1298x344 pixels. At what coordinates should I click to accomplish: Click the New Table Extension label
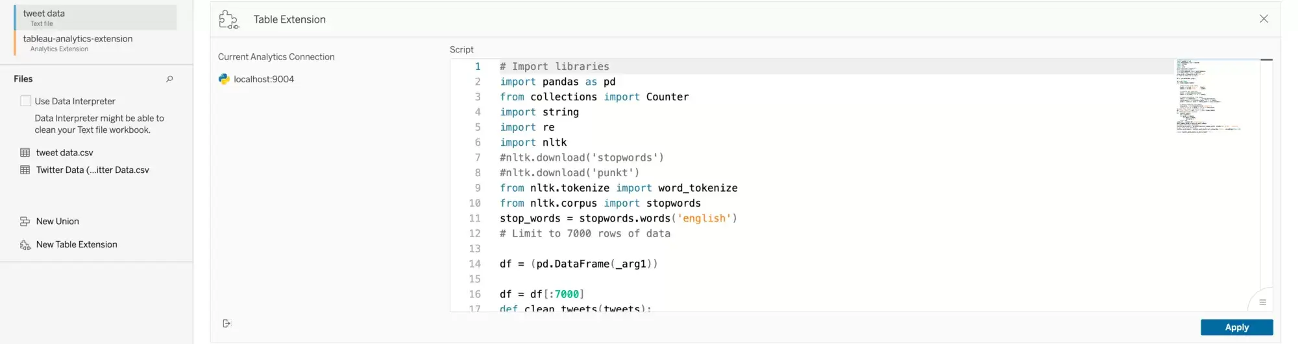pyautogui.click(x=77, y=245)
